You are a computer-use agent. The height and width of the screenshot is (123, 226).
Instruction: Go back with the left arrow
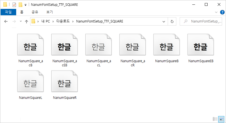pyautogui.click(x=6, y=21)
